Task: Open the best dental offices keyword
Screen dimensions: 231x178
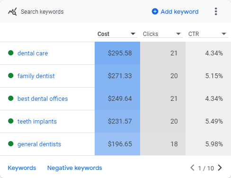Action: [x=43, y=98]
